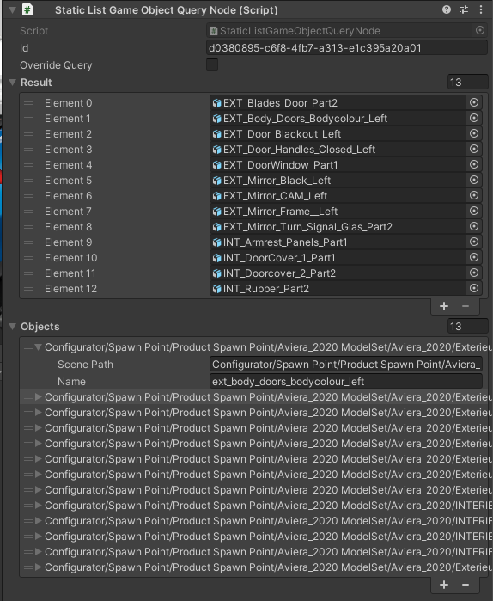Edit the Result list size field
Viewport: 493px width, 601px height.
click(x=468, y=82)
